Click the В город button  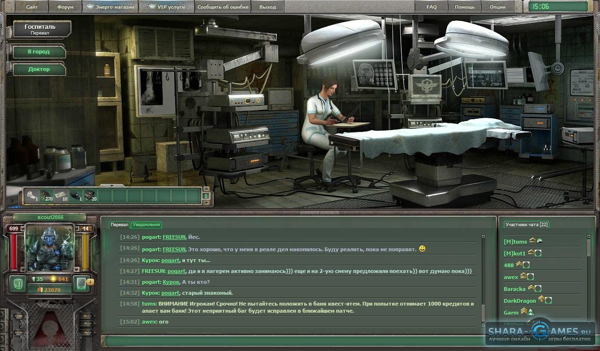[x=39, y=52]
